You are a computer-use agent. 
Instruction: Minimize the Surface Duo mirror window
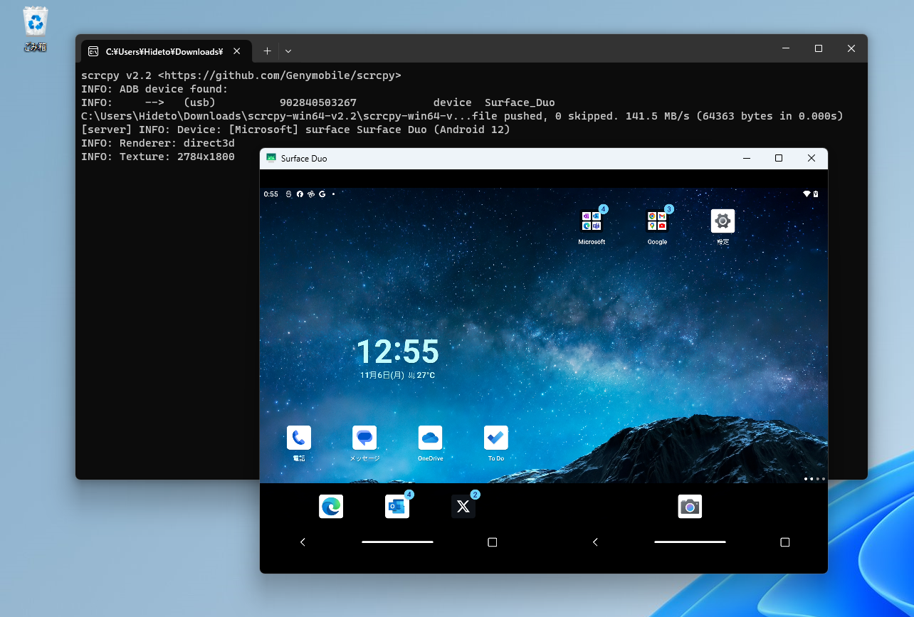[746, 158]
